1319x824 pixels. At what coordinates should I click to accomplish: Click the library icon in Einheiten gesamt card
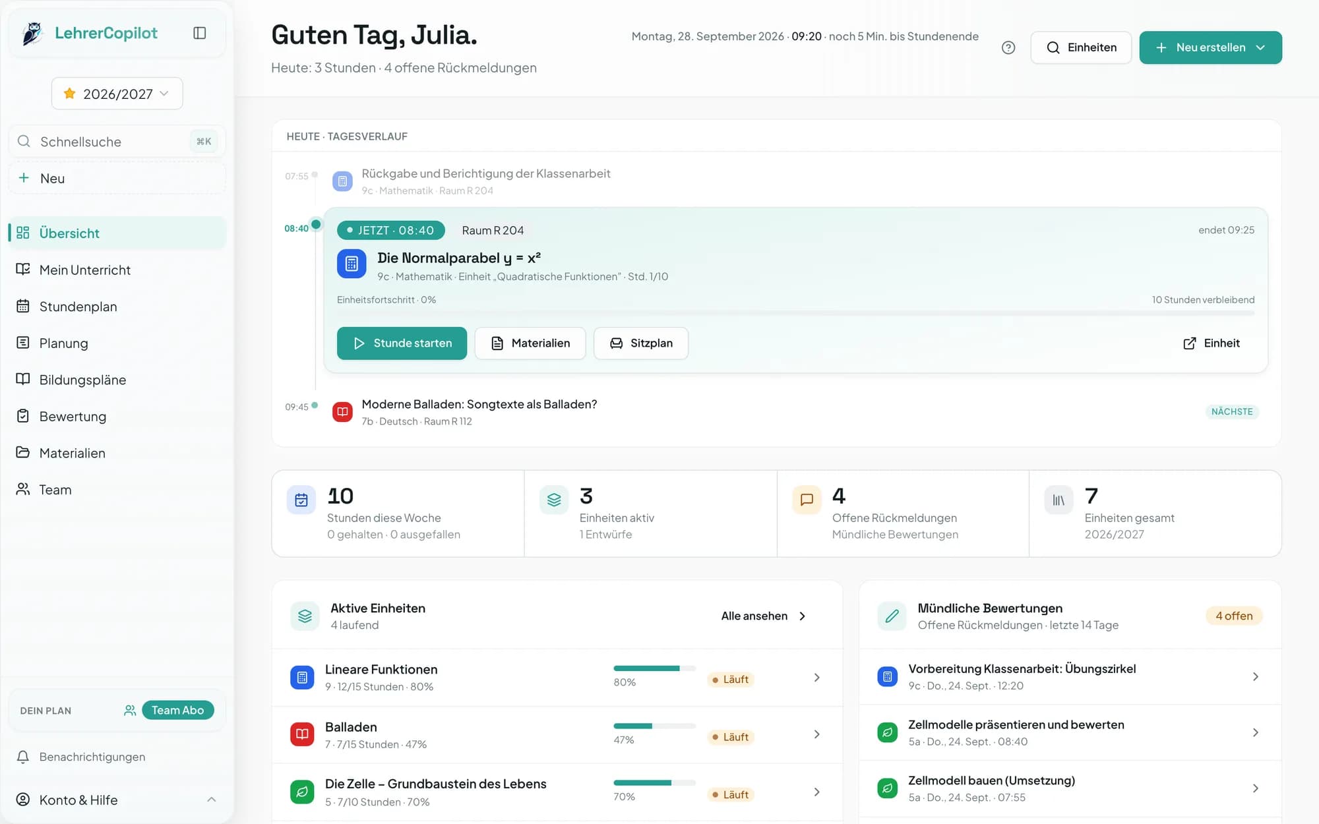[x=1058, y=500]
